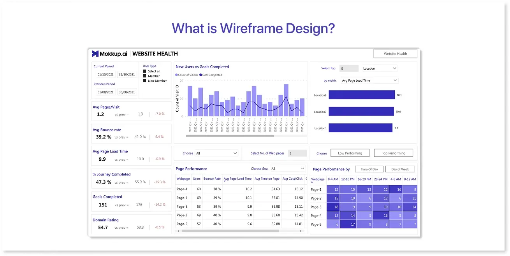Image resolution: width=510 pixels, height=256 pixels.
Task: Open the 'Choose' All dropdown
Action: click(x=216, y=153)
